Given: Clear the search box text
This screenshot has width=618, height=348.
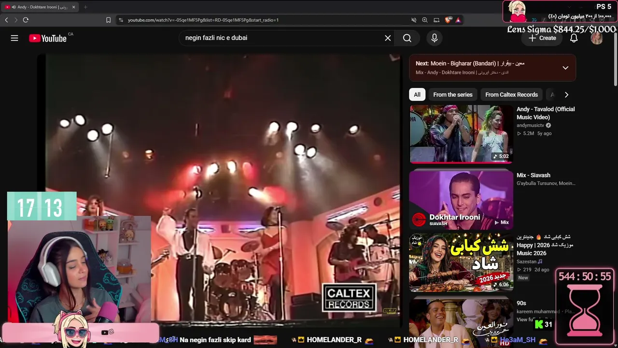Looking at the screenshot, I should 388,38.
